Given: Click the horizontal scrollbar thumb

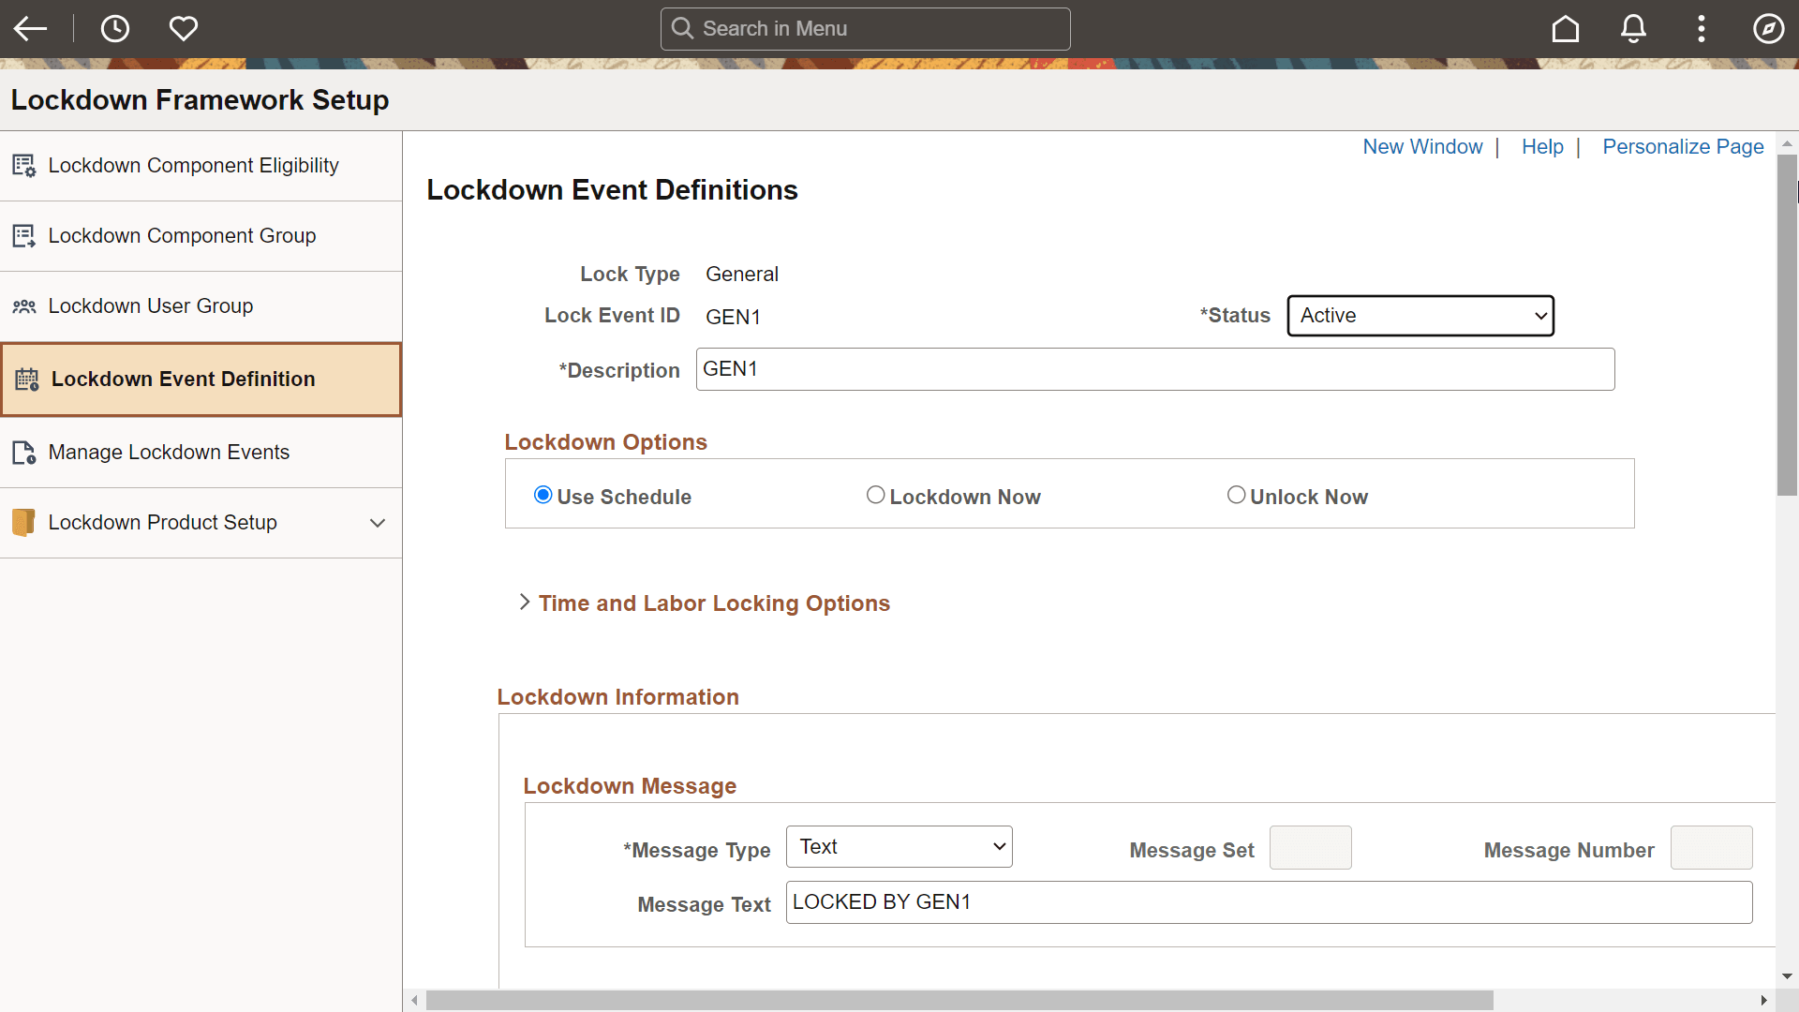Looking at the screenshot, I should point(959,1001).
